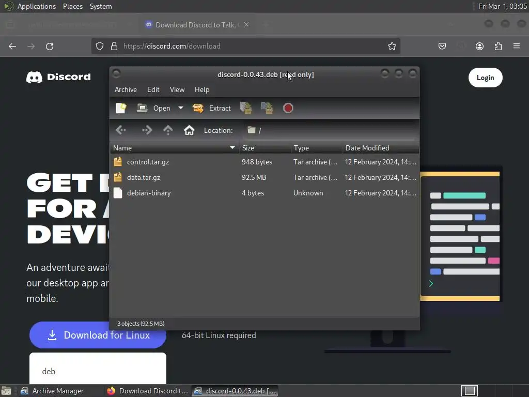
Task: Open the Edit menu in Archive Manager
Action: tap(153, 89)
